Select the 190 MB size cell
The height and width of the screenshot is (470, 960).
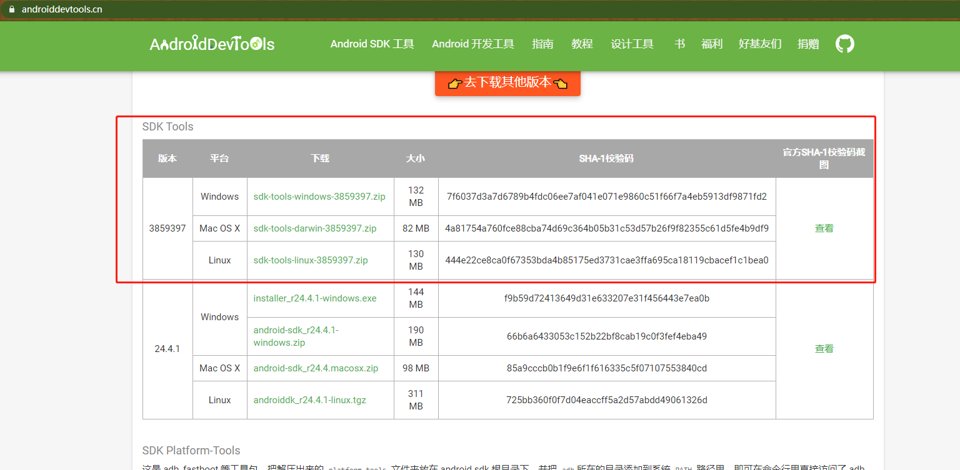click(x=416, y=336)
